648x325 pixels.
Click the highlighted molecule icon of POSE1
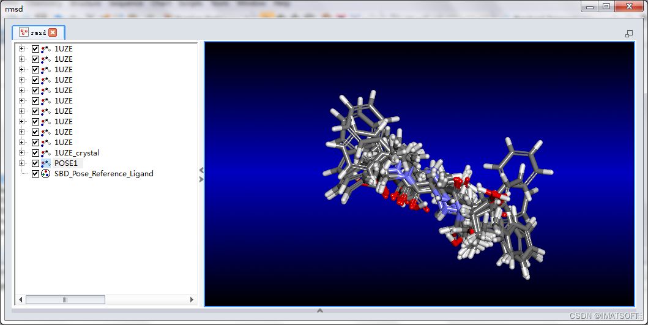pos(46,163)
